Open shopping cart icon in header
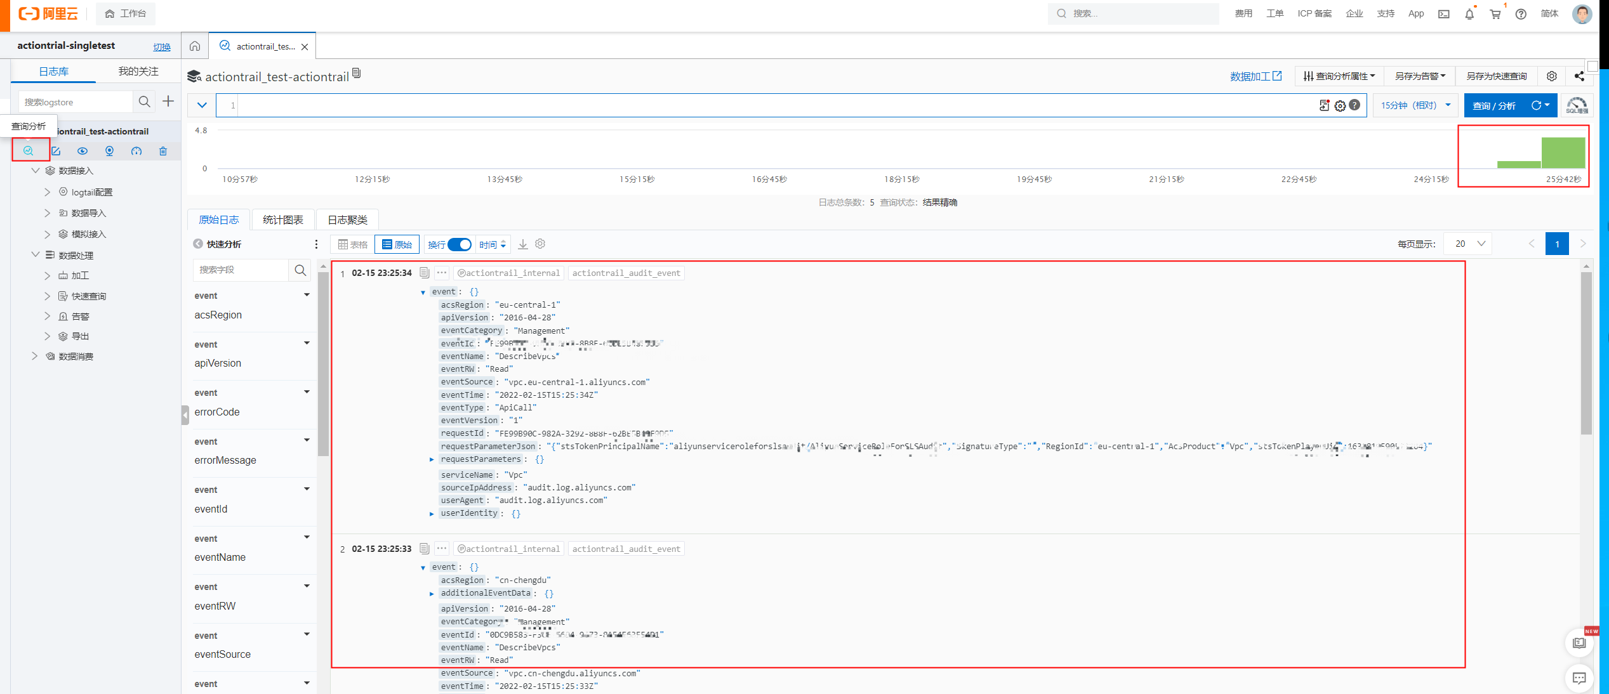Screen dimensions: 1609x694 pyautogui.click(x=1495, y=13)
